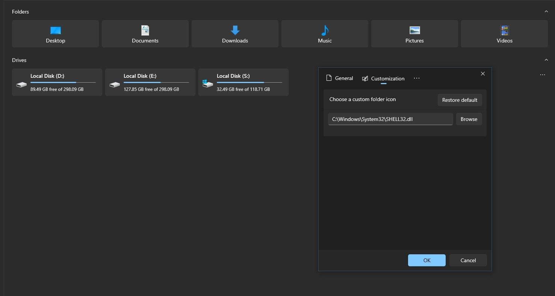Screen dimensions: 555x296
Task: Click '32.49 GB free of 118.71 GB' text
Action: [x=243, y=89]
